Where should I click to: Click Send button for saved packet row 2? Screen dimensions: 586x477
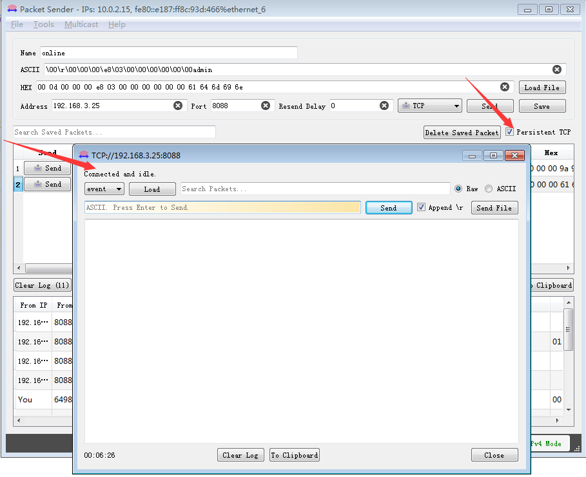[47, 184]
